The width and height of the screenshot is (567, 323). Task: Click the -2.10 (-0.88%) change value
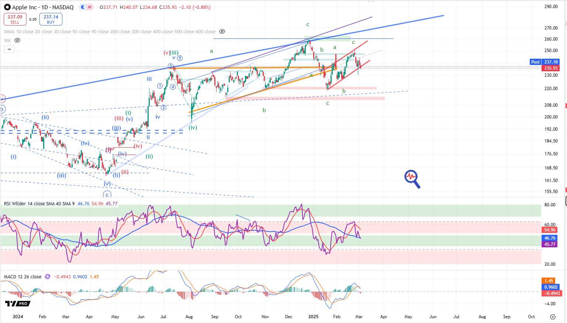[x=194, y=7]
